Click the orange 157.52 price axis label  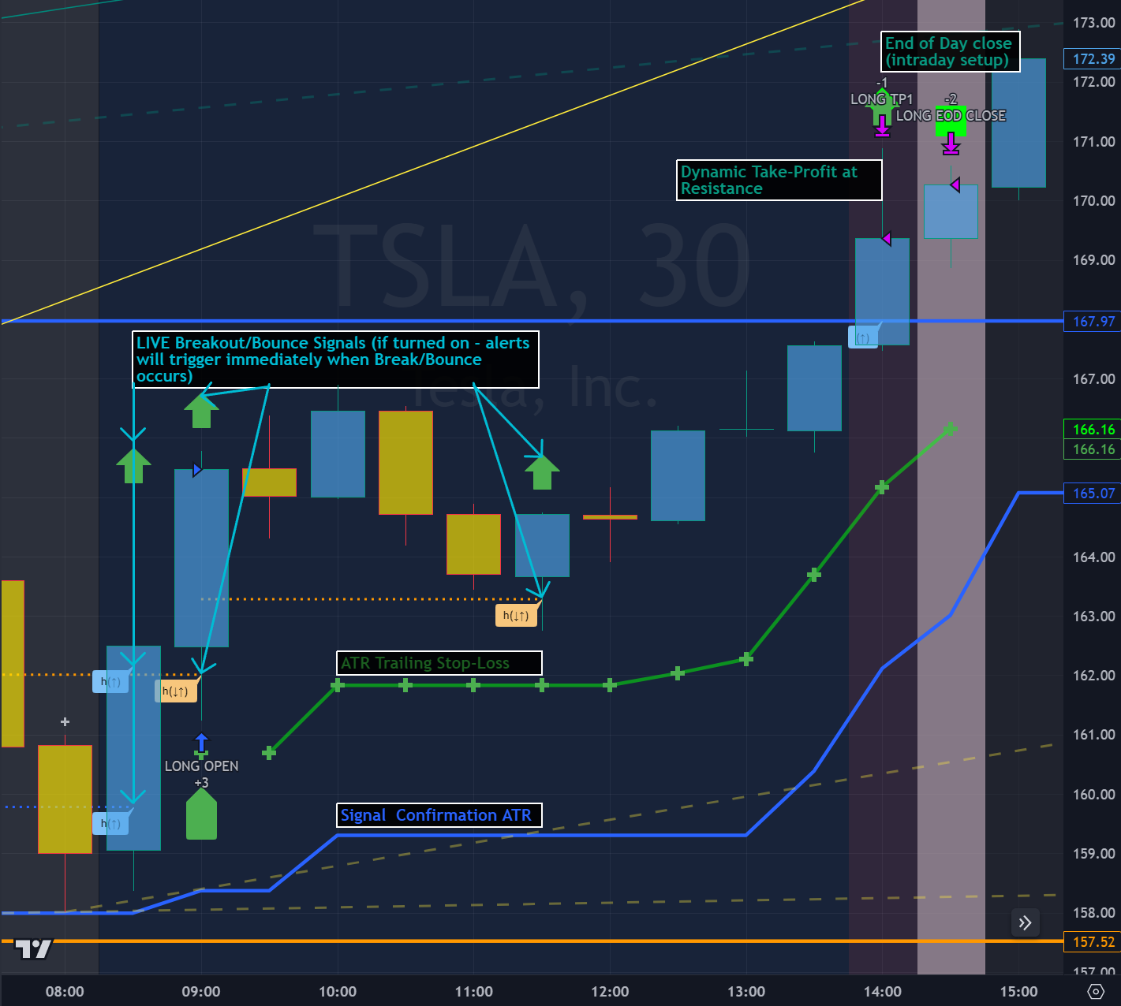click(x=1093, y=941)
